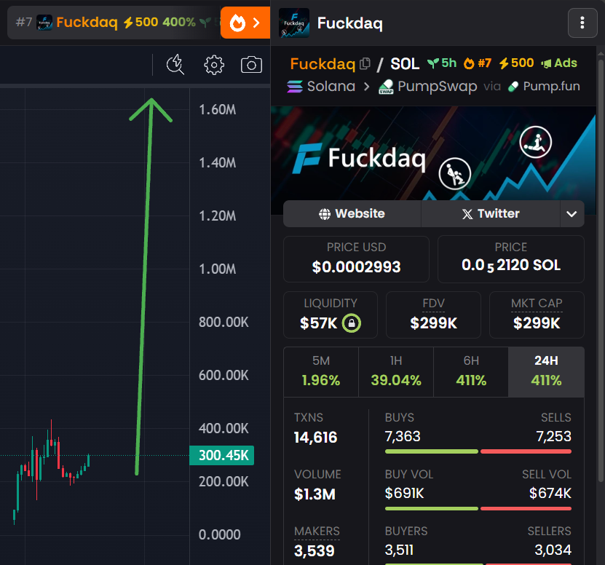This screenshot has height=565, width=605.
Task: Click the Fuckdaq trending ticker item #7
Action: (x=114, y=23)
